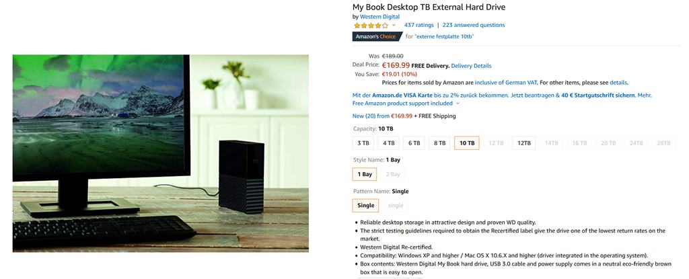Select the 4 TB capacity option
689x279 pixels.
point(388,143)
